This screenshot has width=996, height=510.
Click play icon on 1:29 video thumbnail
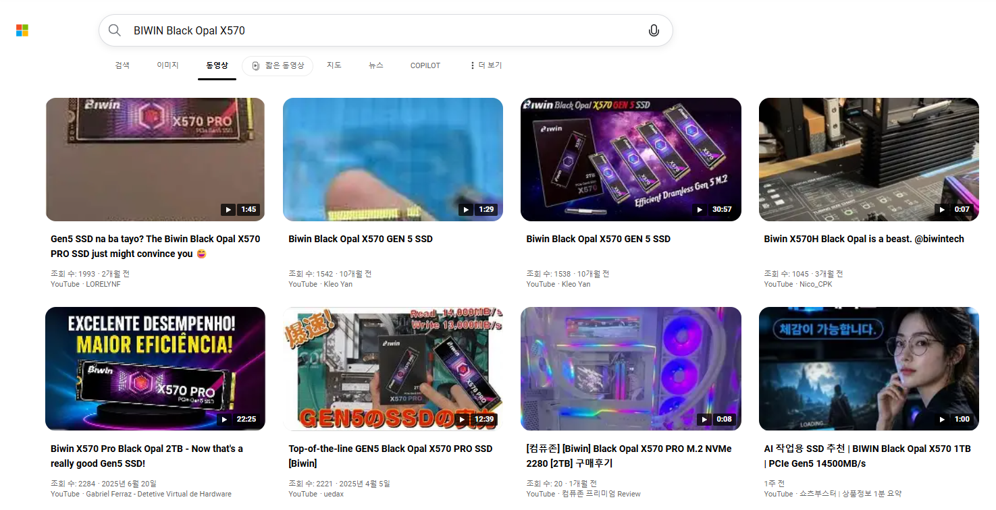[466, 210]
